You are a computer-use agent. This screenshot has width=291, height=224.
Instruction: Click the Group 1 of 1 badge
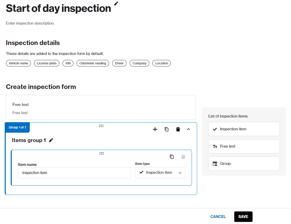(17, 127)
